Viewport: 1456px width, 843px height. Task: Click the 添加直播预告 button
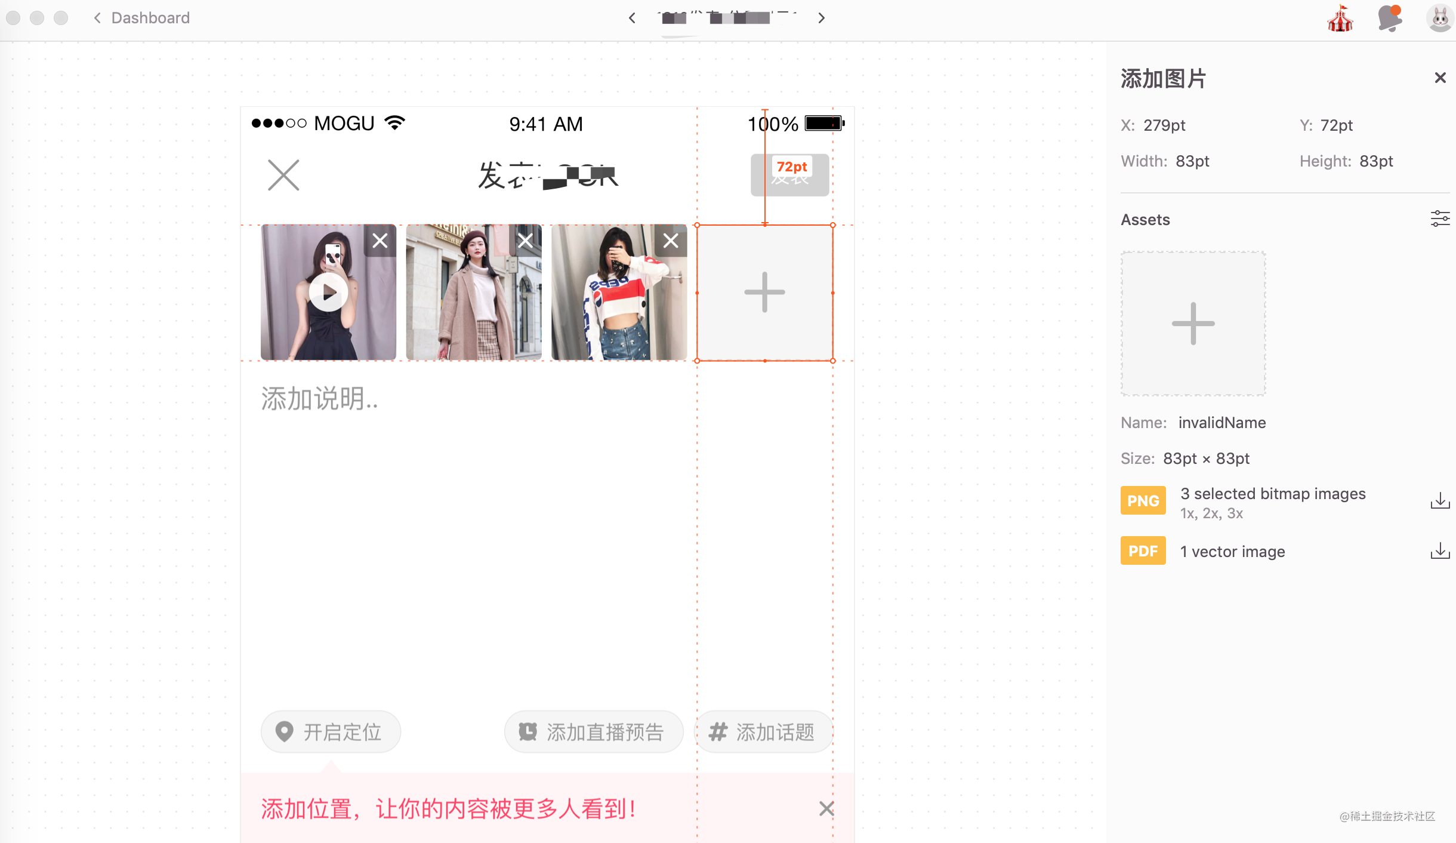[594, 731]
